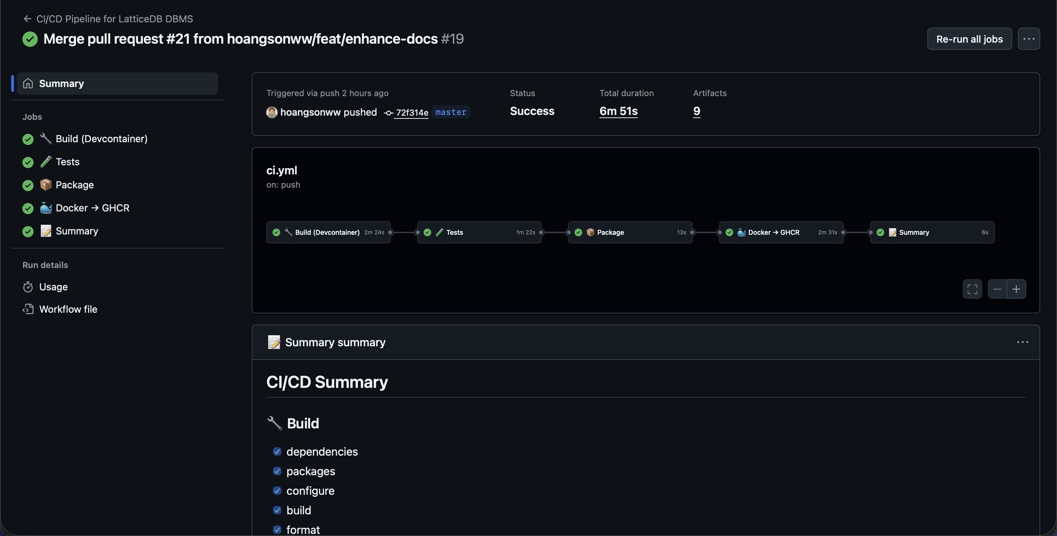The width and height of the screenshot is (1057, 536).
Task: Click the Re-run all jobs button
Action: (x=969, y=39)
